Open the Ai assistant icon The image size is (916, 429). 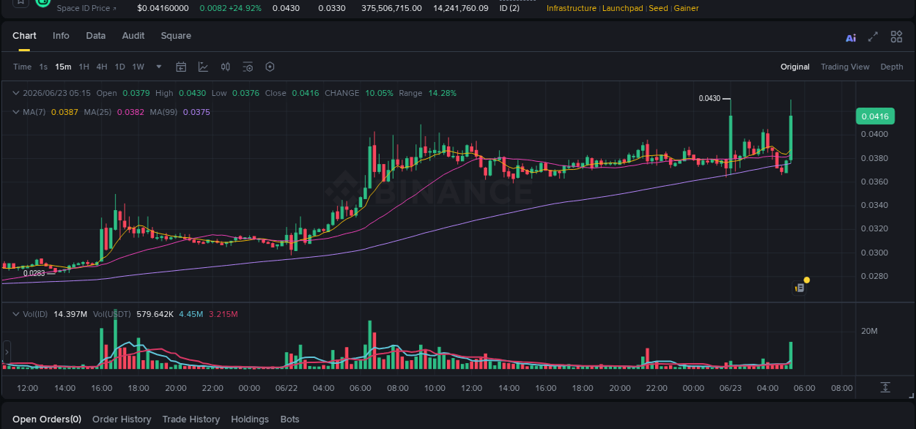851,37
